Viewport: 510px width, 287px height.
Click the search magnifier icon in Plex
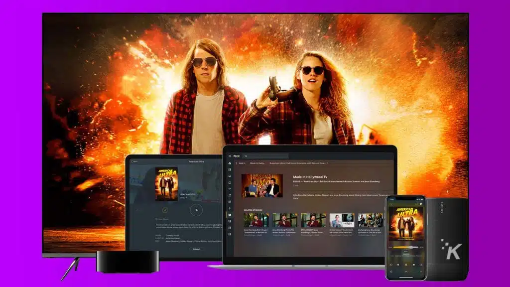pyautogui.click(x=246, y=156)
